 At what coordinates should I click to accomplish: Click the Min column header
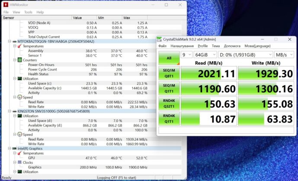pyautogui.click(x=109, y=18)
